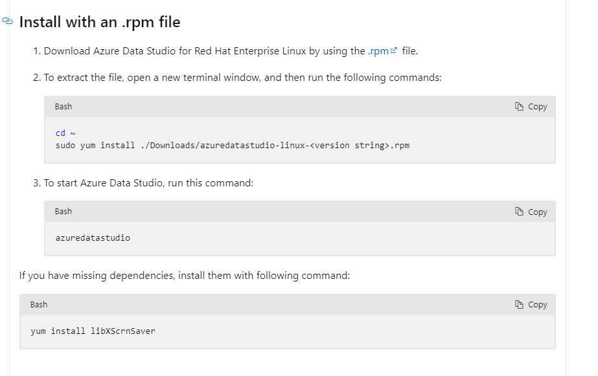Click the Bash label above libXScrnSaver command
This screenshot has width=598, height=376.
click(x=39, y=304)
